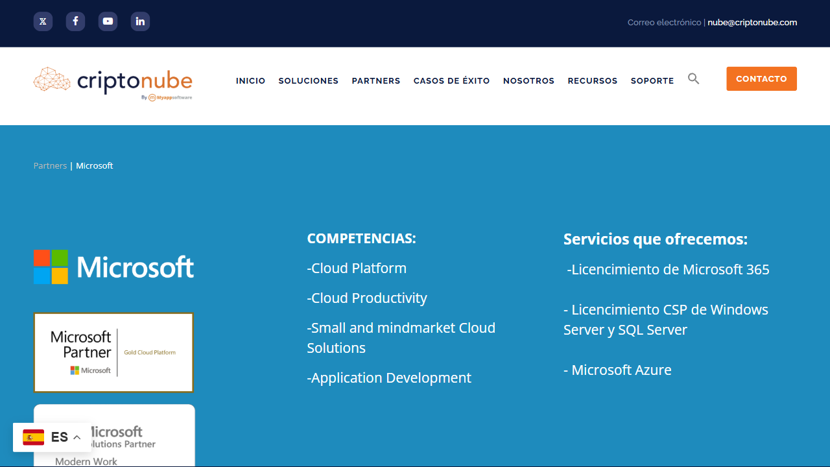This screenshot has width=830, height=467.
Task: Open the Facebook social icon
Action: click(x=75, y=21)
